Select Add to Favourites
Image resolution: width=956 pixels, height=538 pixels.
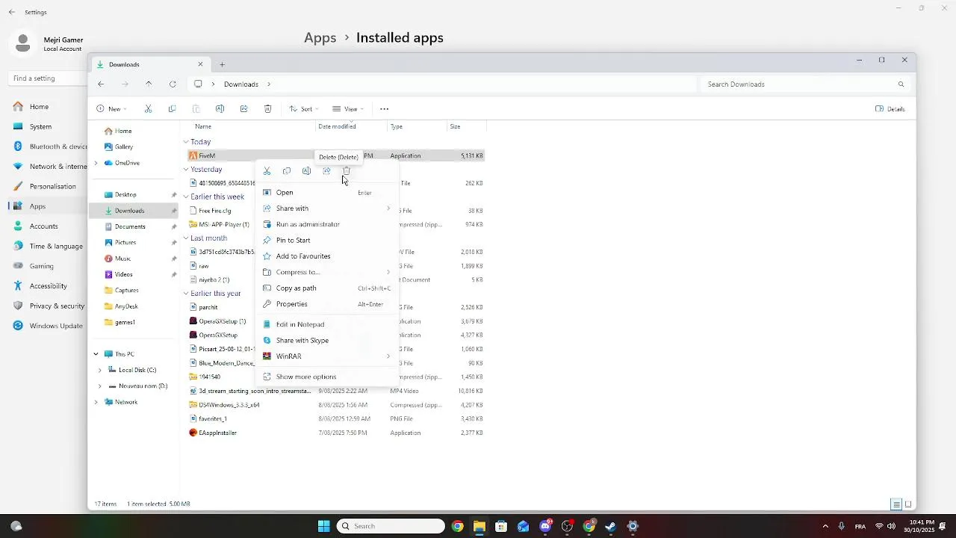(328, 256)
